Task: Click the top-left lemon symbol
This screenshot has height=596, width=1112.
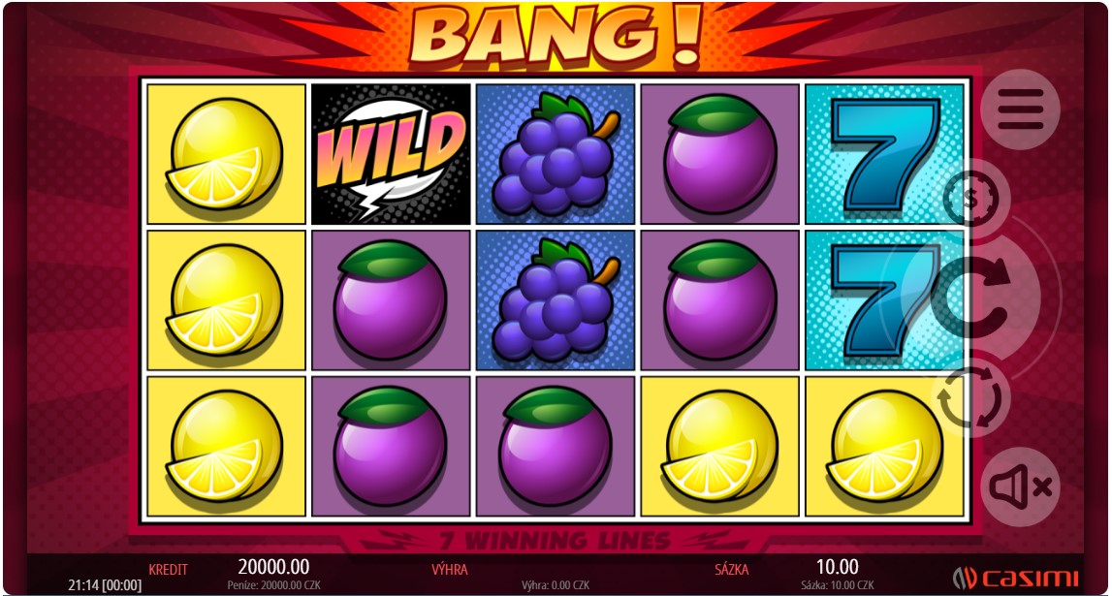Action: (x=226, y=154)
